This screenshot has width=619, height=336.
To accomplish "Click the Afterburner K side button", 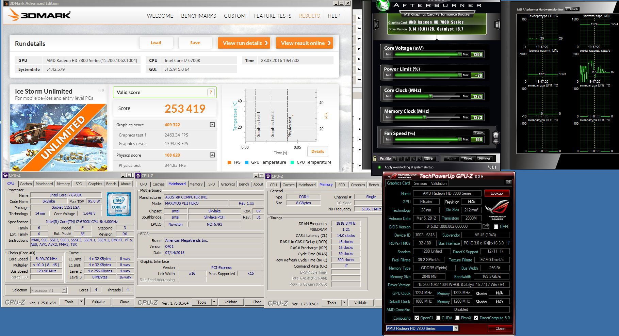I will (x=376, y=25).
